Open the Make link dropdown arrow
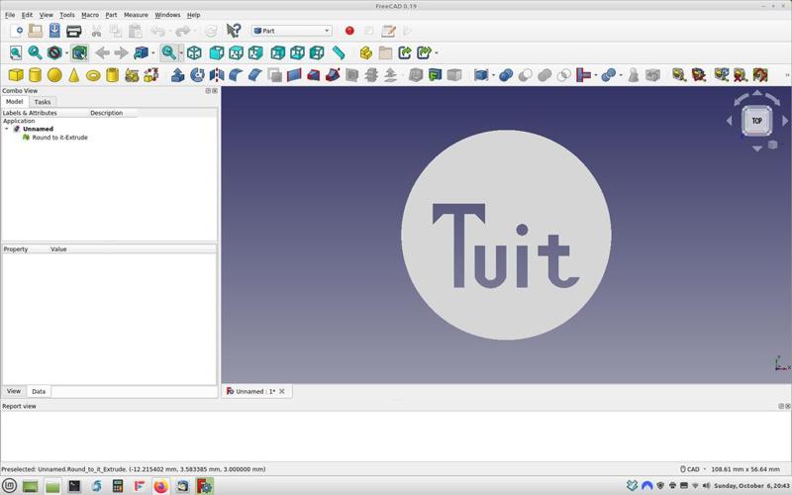 (x=437, y=53)
